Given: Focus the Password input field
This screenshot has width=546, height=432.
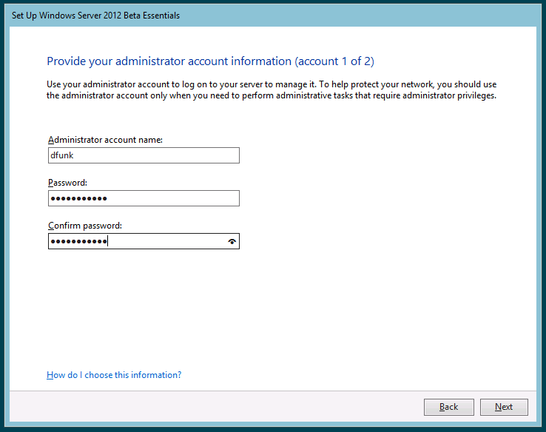Looking at the screenshot, I should click(144, 198).
